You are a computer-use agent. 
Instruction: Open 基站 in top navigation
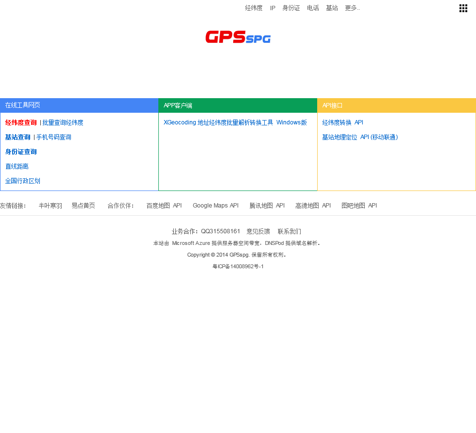332,8
